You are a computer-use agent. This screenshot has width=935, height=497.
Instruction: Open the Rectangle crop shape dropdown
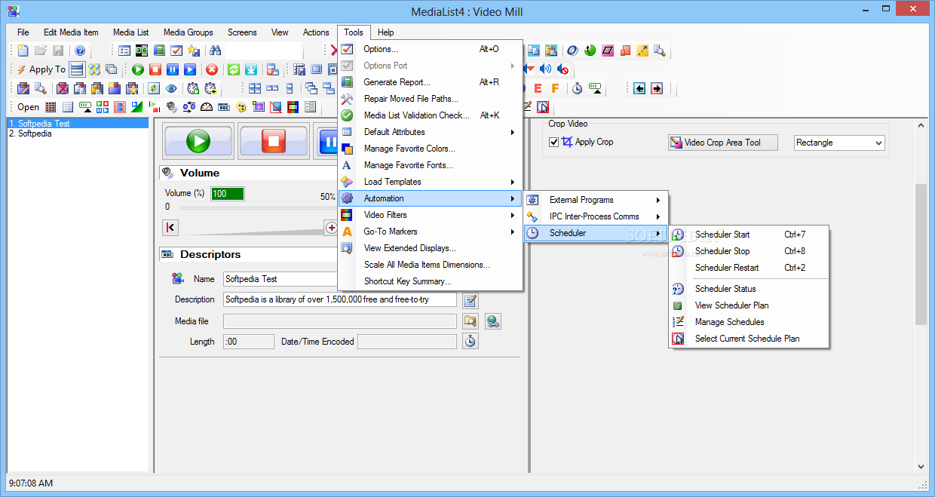click(x=840, y=143)
